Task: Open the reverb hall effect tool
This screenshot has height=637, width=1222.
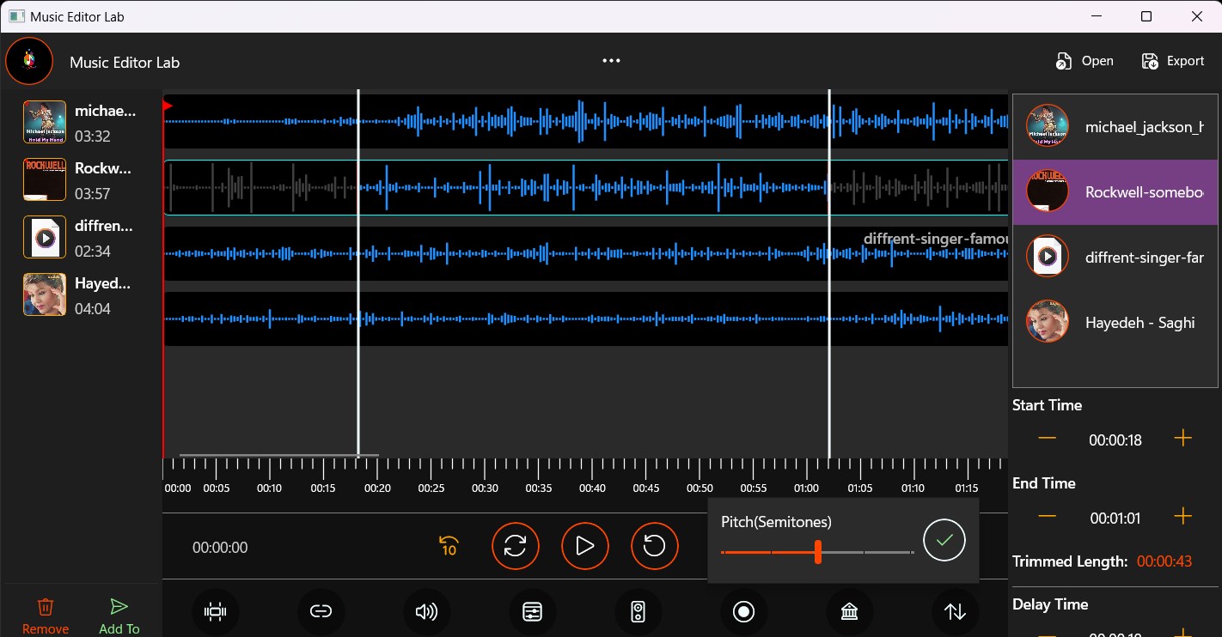Action: click(849, 611)
